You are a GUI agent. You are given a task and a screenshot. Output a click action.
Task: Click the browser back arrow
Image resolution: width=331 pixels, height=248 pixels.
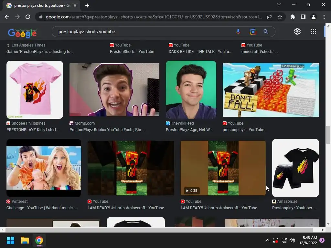coord(7,17)
